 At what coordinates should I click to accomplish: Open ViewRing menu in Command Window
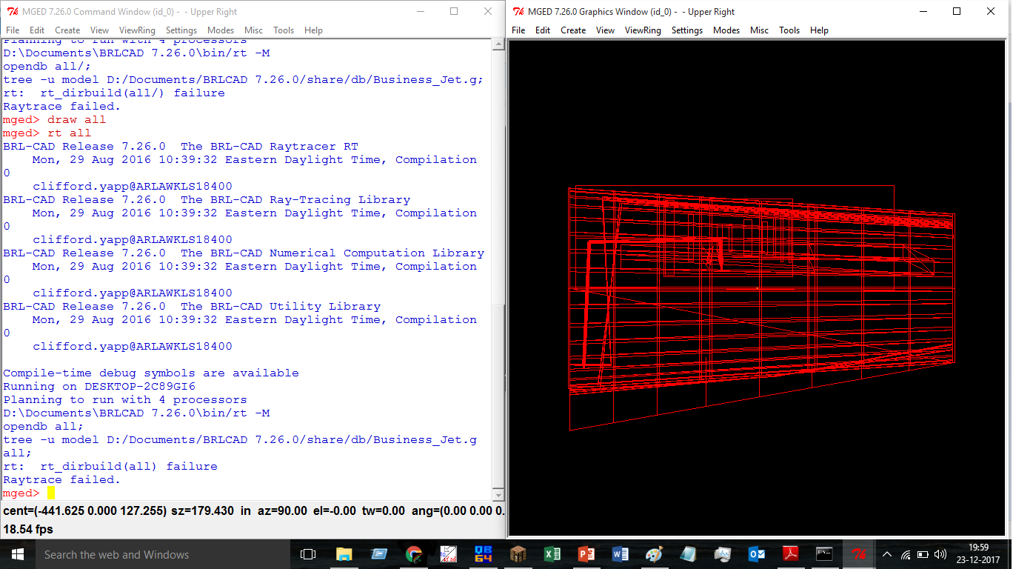[x=137, y=30]
